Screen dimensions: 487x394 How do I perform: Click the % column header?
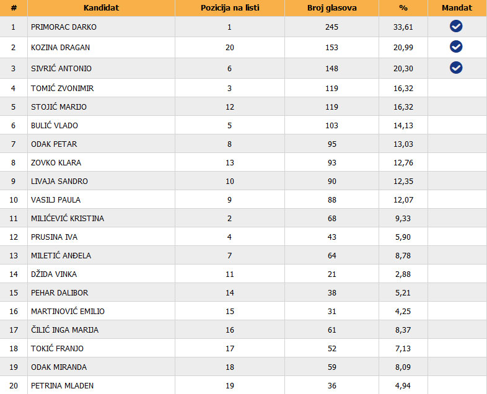pos(403,8)
